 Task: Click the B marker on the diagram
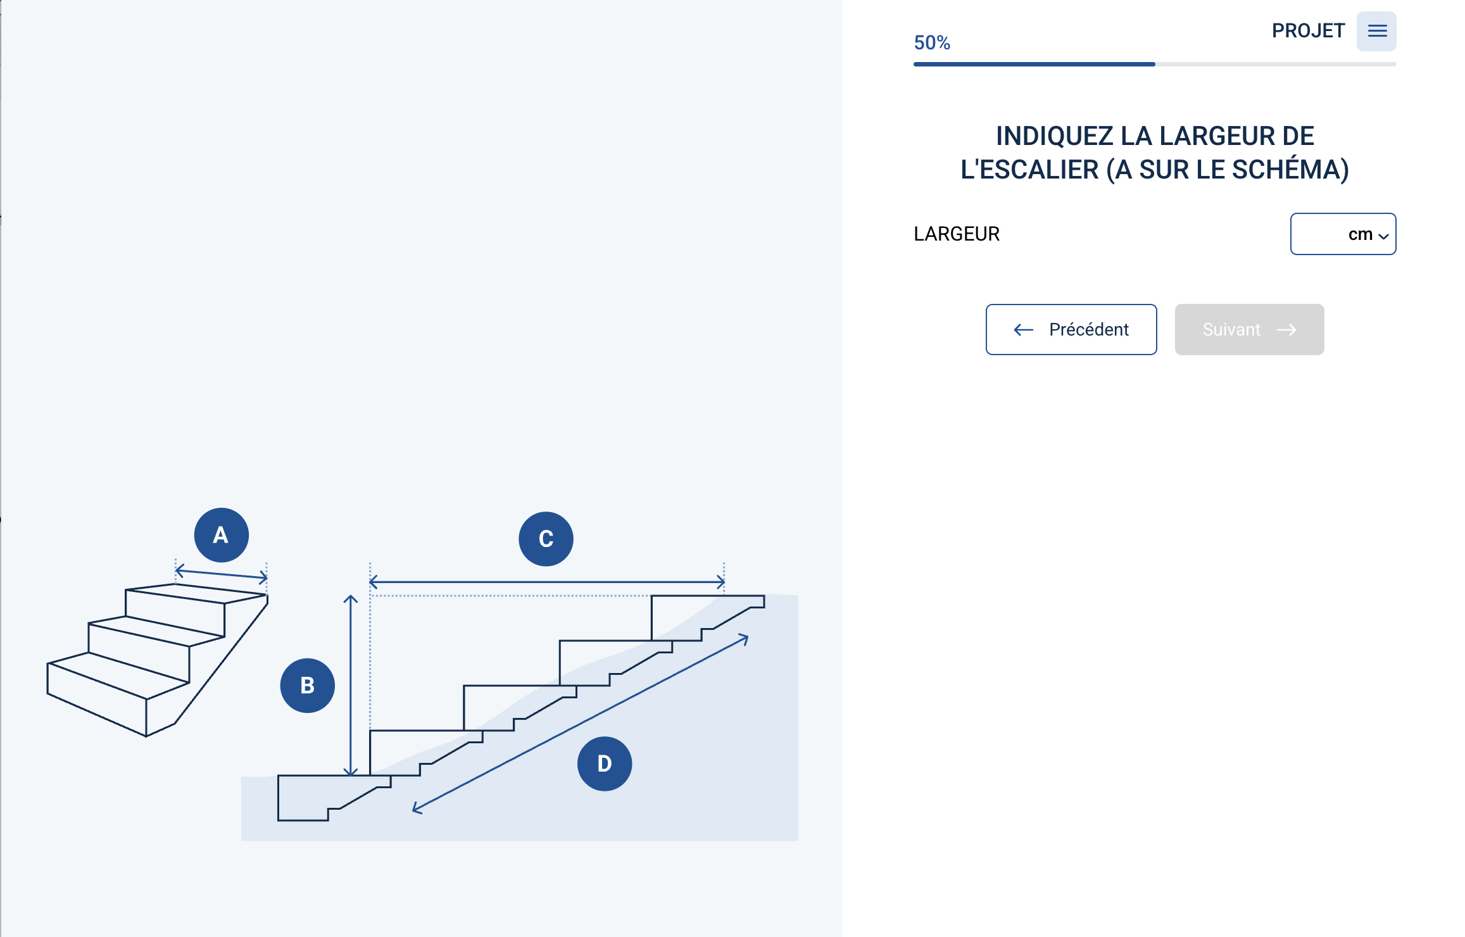coord(307,686)
